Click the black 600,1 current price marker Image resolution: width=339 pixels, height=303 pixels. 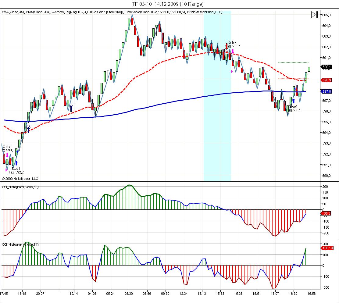point(326,67)
